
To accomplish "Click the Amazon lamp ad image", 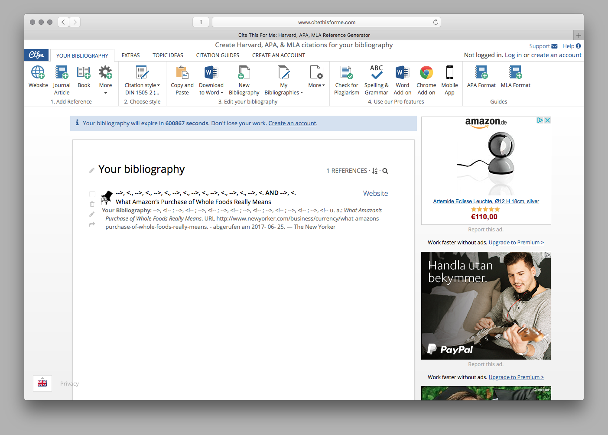I will pyautogui.click(x=486, y=162).
